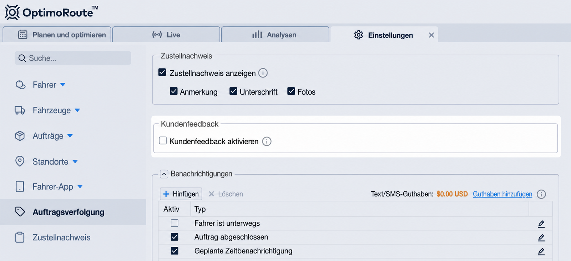Collapse the Benachrichtigungen section
The image size is (571, 261).
(164, 174)
